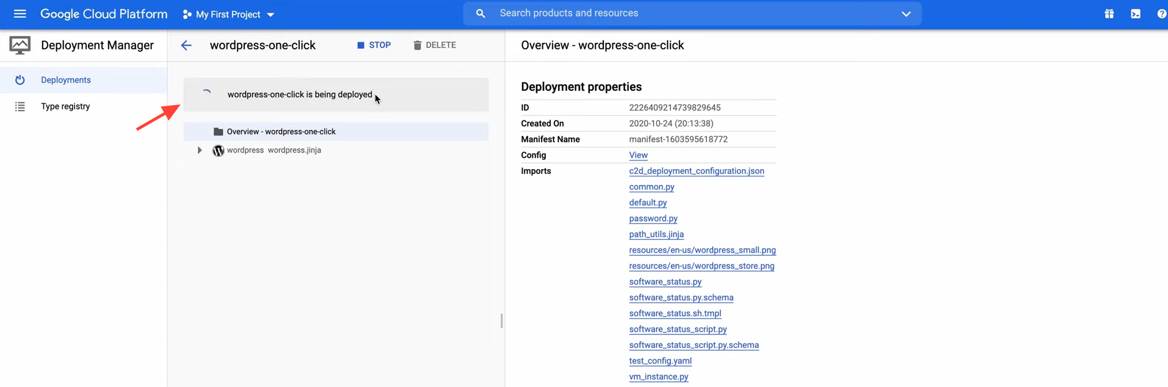Screen dimensions: 1168x387
Task: Select the wordpress wordpress.jinja row
Action: tap(336, 150)
